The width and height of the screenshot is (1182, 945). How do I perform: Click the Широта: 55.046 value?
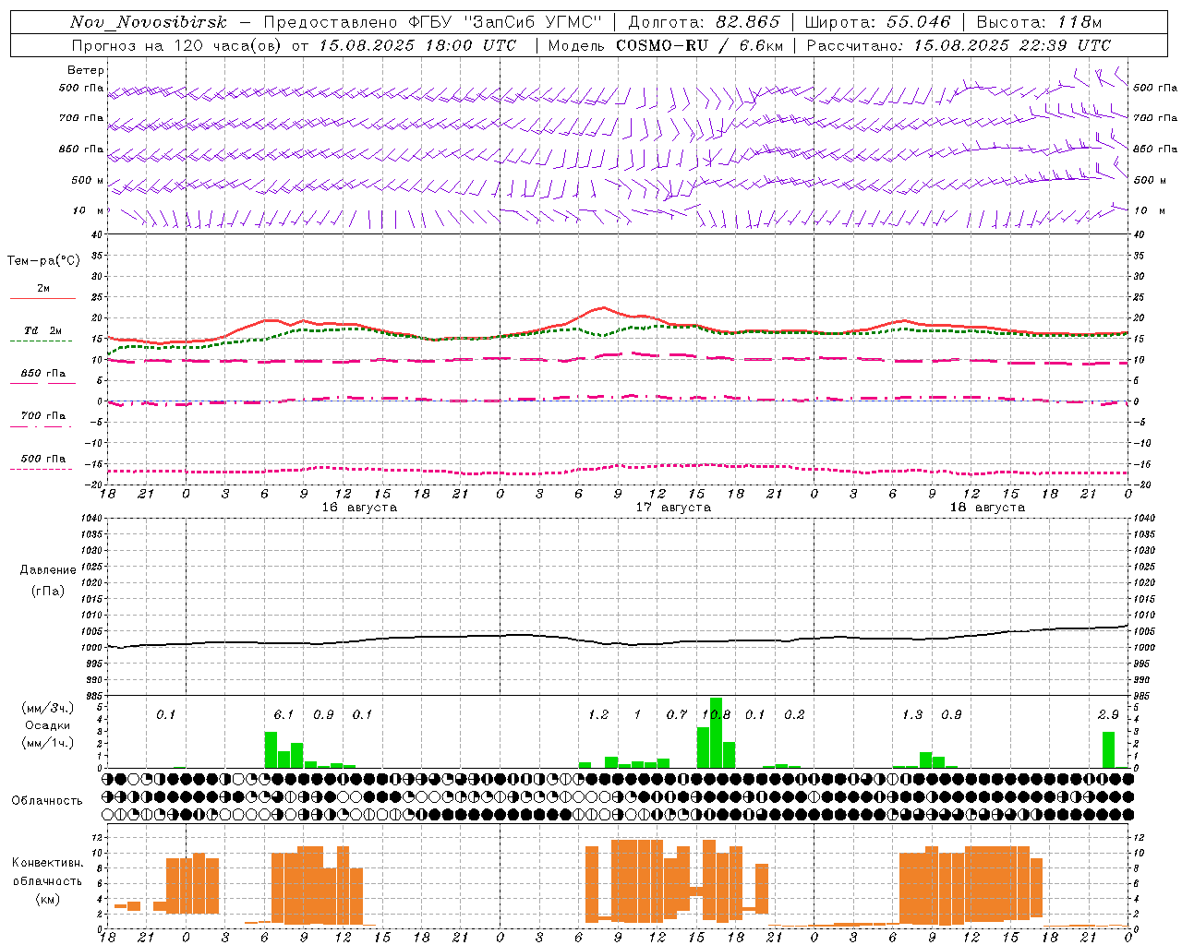877,22
